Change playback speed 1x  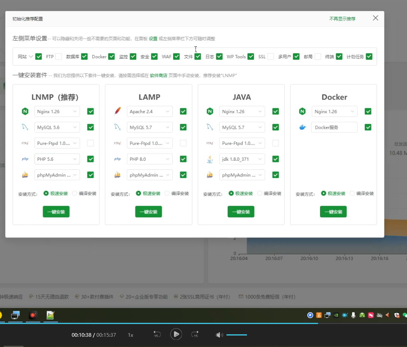point(130,335)
